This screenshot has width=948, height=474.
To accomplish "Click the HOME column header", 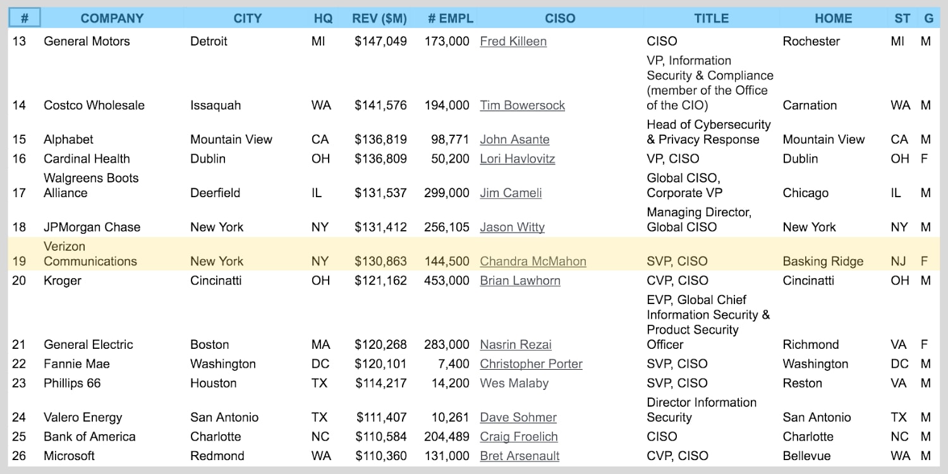I will point(833,18).
